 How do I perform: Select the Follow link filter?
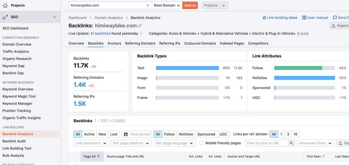169,134
